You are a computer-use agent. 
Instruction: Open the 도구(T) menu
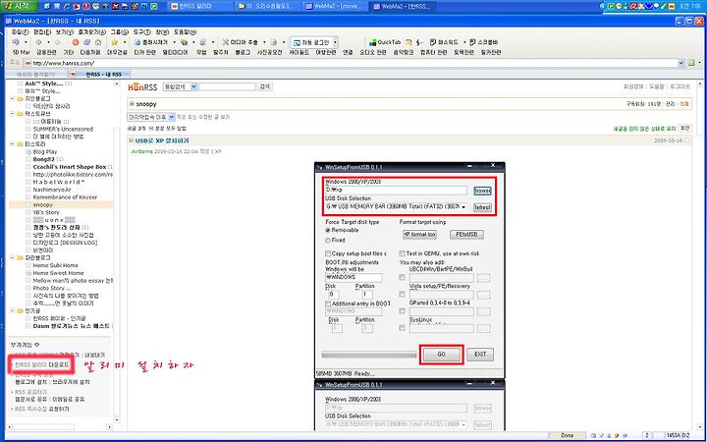tap(141, 32)
